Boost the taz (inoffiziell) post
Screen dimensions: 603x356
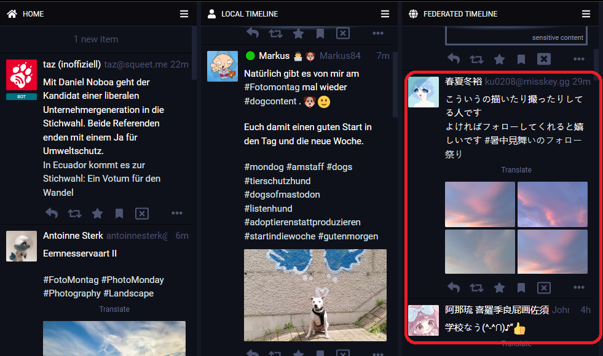(x=74, y=214)
